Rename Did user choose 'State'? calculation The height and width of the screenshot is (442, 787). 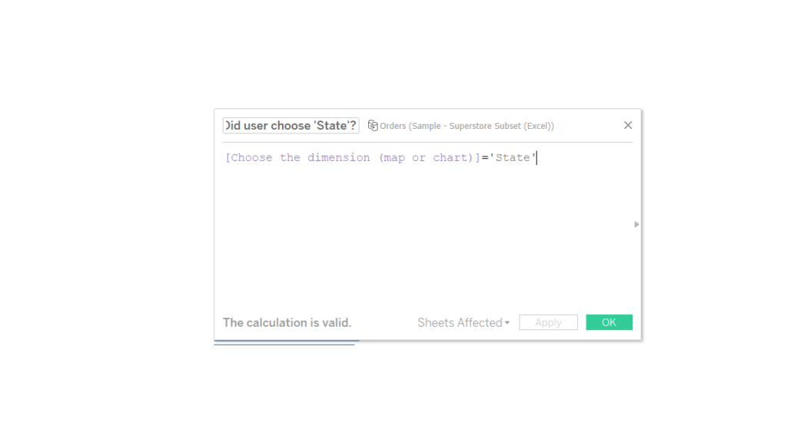coord(291,125)
